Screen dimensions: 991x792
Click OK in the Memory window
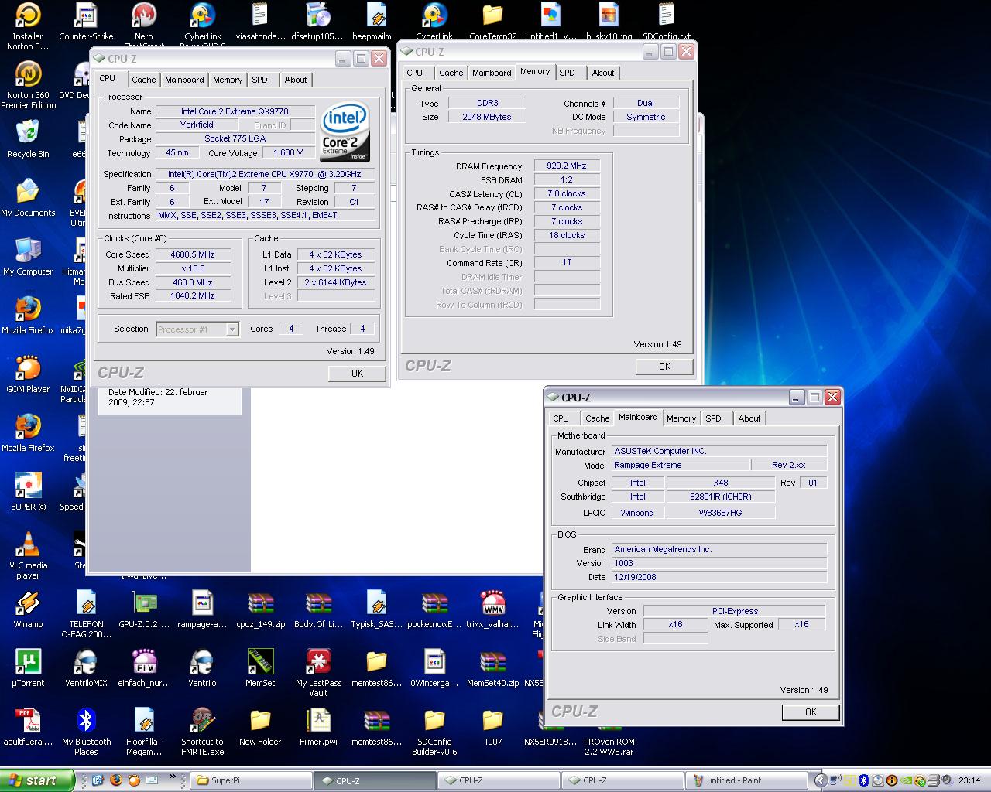[664, 366]
